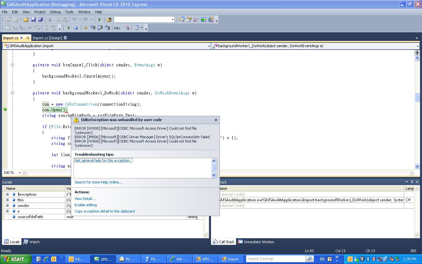Click the Search Desktop magnifier button
Screen dimensions: 422x264
pos(309,259)
